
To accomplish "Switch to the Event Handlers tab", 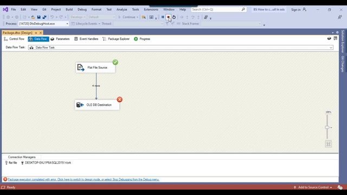I will [x=86, y=39].
